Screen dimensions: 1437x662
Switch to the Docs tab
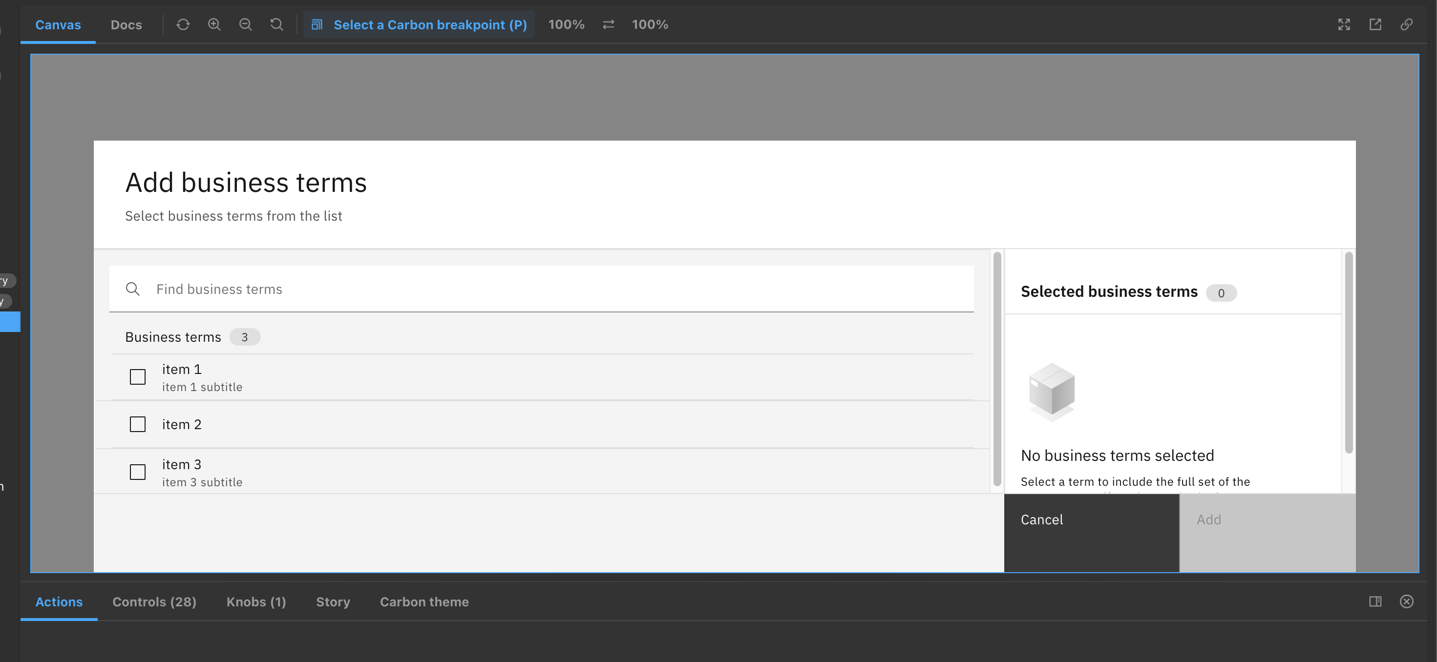(126, 24)
